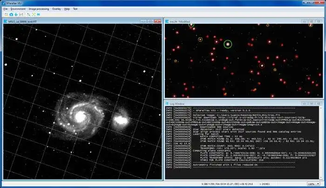Image resolution: width=326 pixels, height=188 pixels.
Task: Minimize the M51S_cal FIT image window
Action: (143, 21)
